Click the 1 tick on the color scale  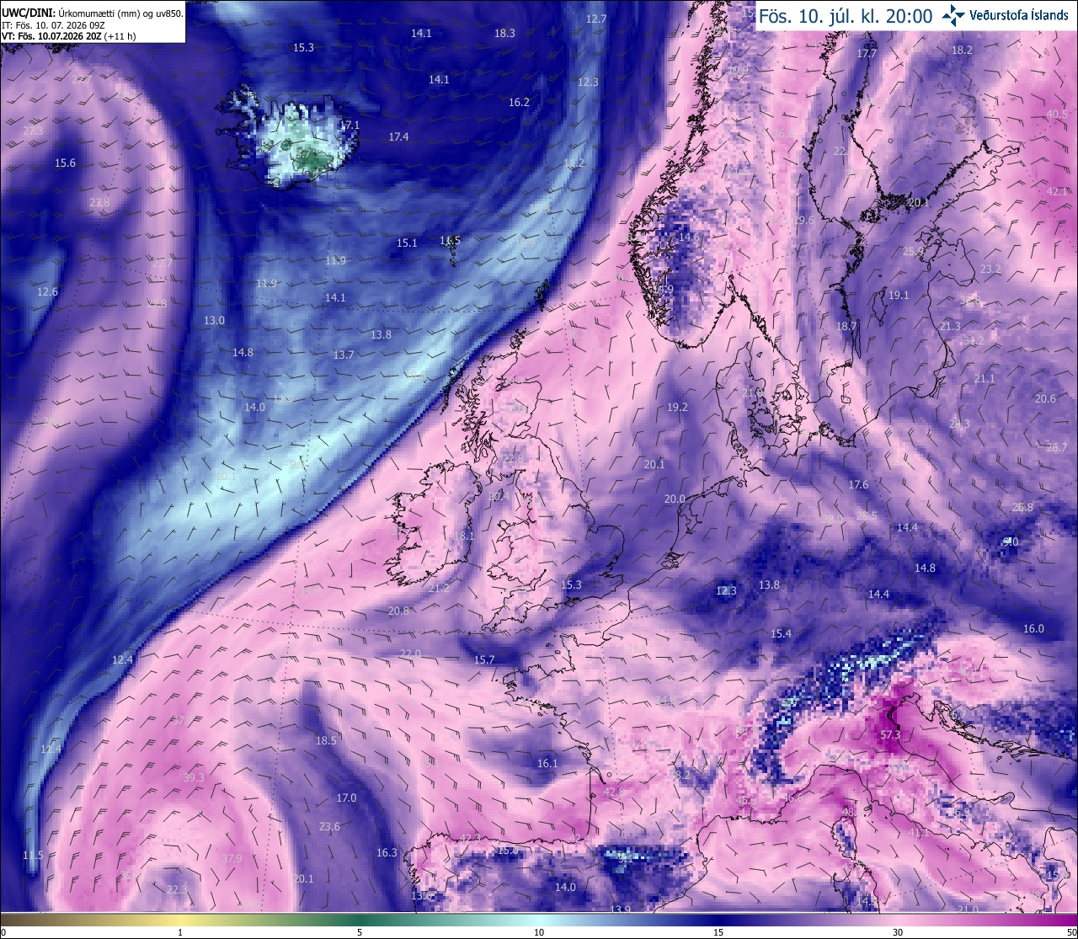180,932
